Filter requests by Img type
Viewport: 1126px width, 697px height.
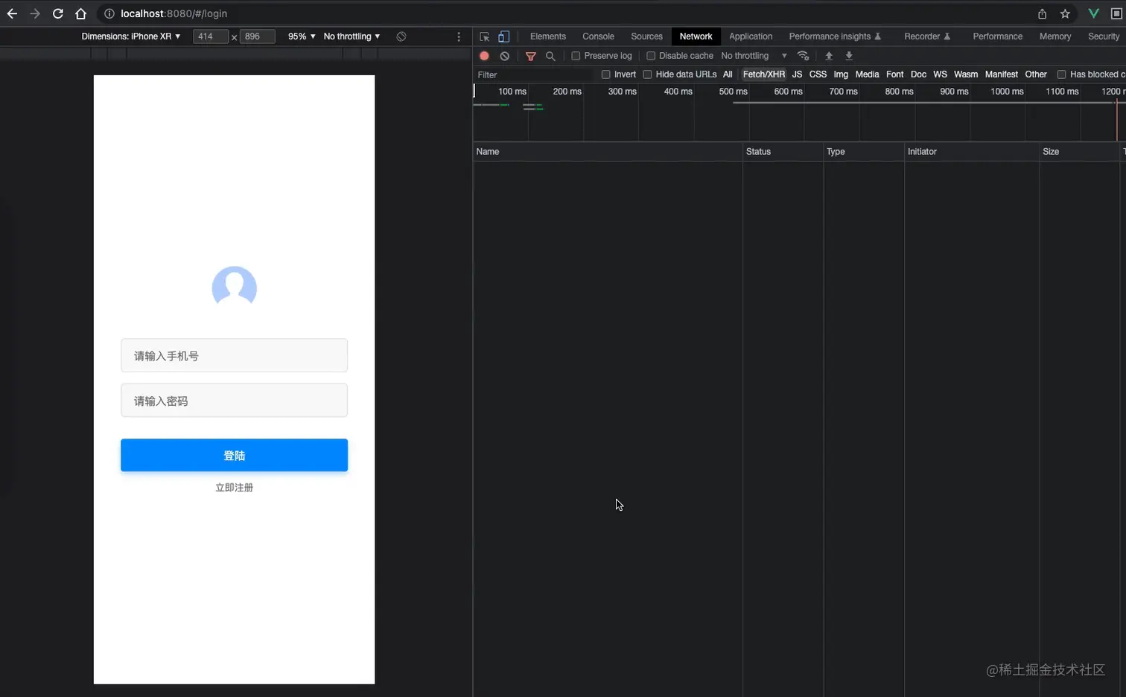point(841,74)
